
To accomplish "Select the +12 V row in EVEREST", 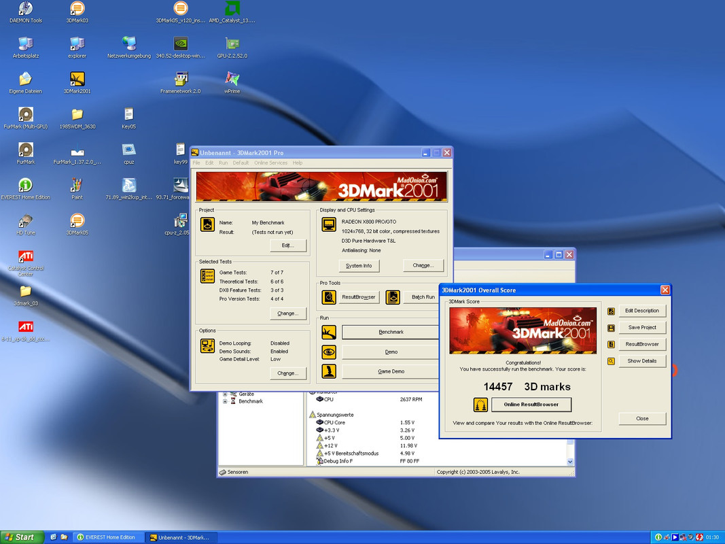I will point(366,446).
